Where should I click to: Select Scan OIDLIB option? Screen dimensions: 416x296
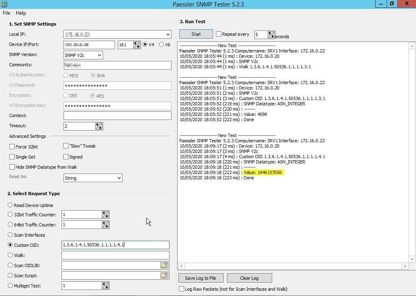coord(10,265)
